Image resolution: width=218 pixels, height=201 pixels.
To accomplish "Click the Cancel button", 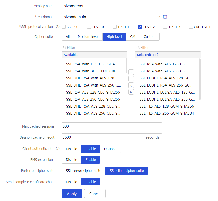I will coord(95,194).
